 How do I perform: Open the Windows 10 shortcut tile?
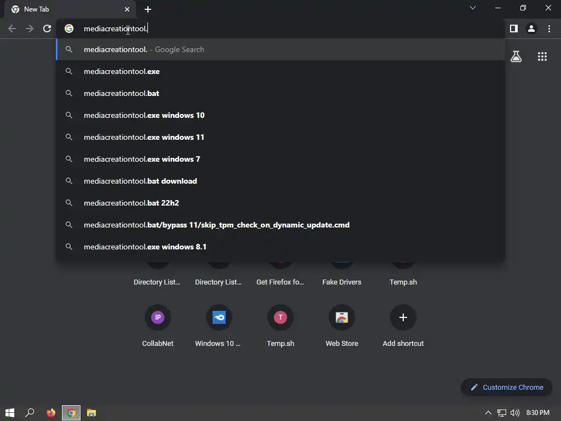pos(219,326)
